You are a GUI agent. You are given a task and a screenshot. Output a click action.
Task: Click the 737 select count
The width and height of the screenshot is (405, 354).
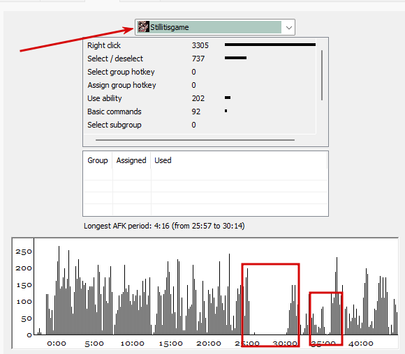point(198,59)
